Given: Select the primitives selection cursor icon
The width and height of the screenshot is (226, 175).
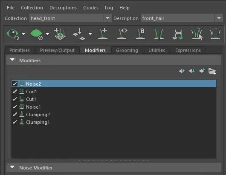Looking at the screenshot, I should click(x=197, y=34).
